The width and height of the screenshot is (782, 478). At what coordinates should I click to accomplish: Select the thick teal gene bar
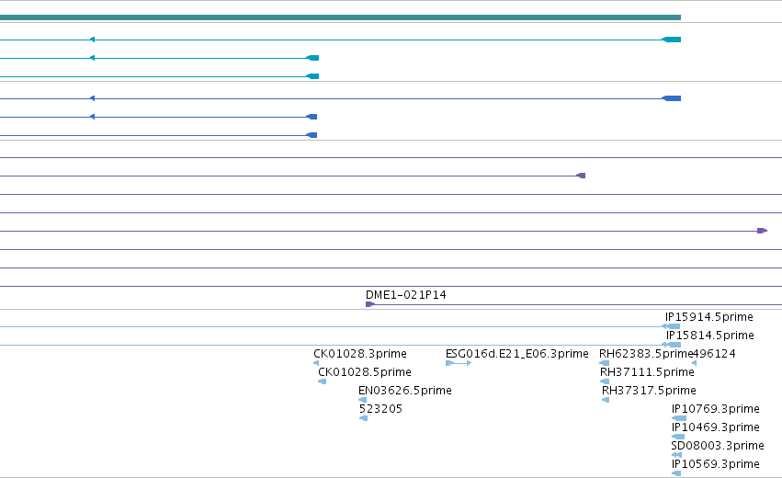[340, 17]
